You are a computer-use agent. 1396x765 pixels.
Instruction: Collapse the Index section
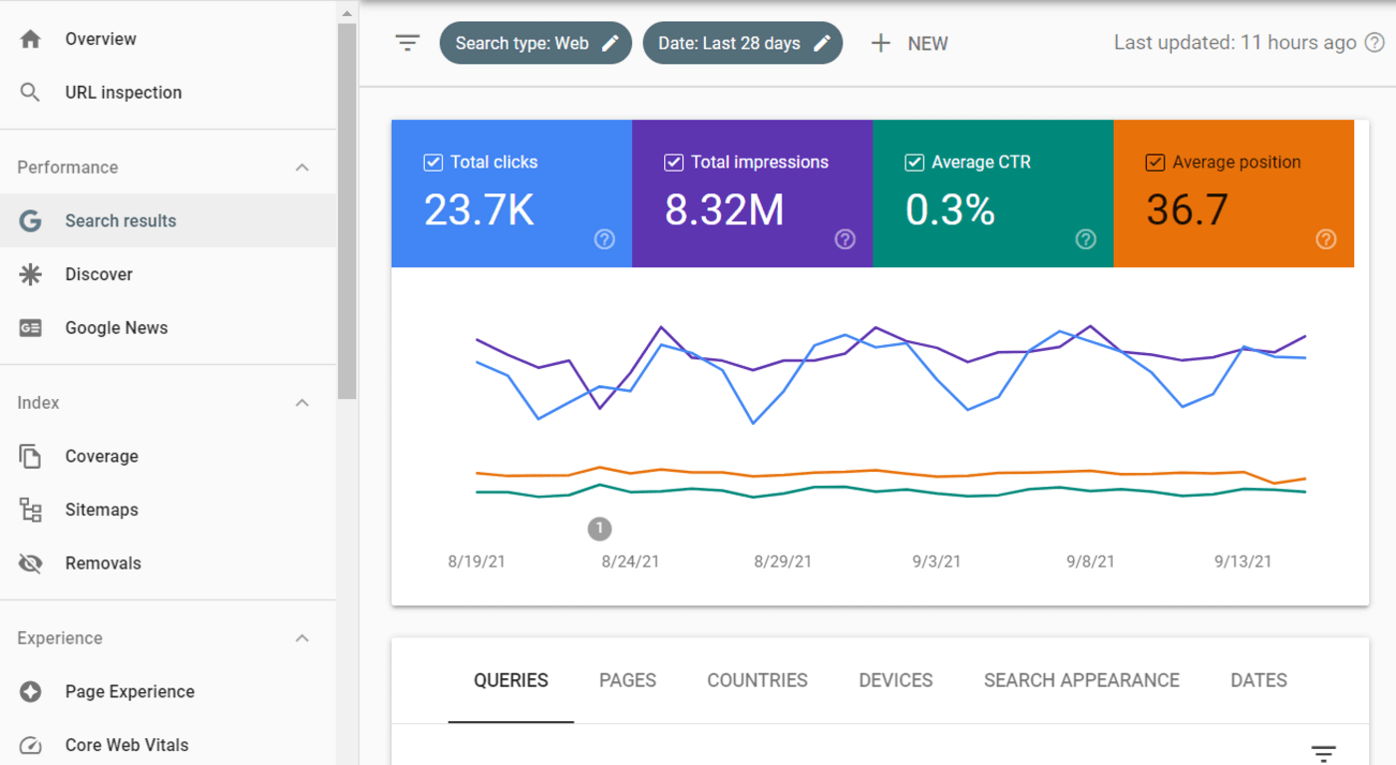coord(302,403)
